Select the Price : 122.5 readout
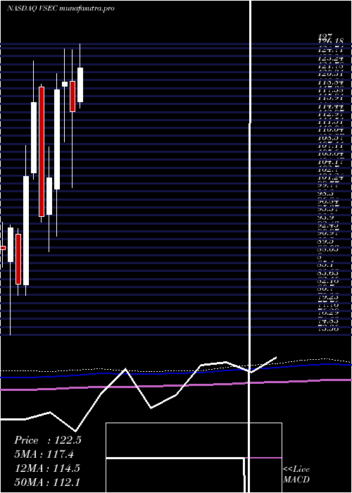This screenshot has width=352, height=493. (48, 440)
